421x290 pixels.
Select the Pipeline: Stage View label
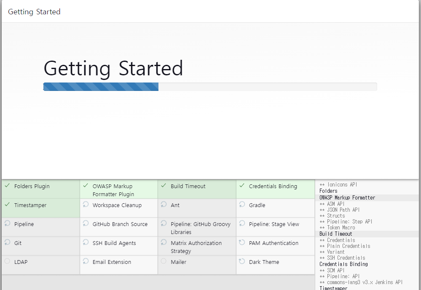[274, 224]
